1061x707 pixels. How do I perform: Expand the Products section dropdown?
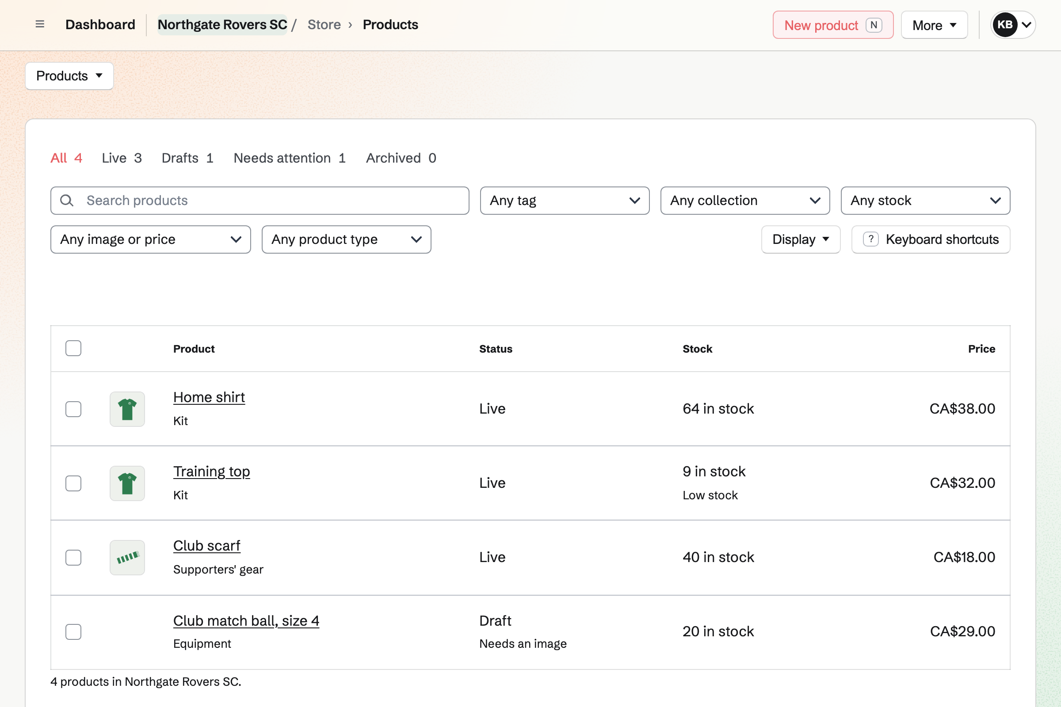pyautogui.click(x=69, y=76)
